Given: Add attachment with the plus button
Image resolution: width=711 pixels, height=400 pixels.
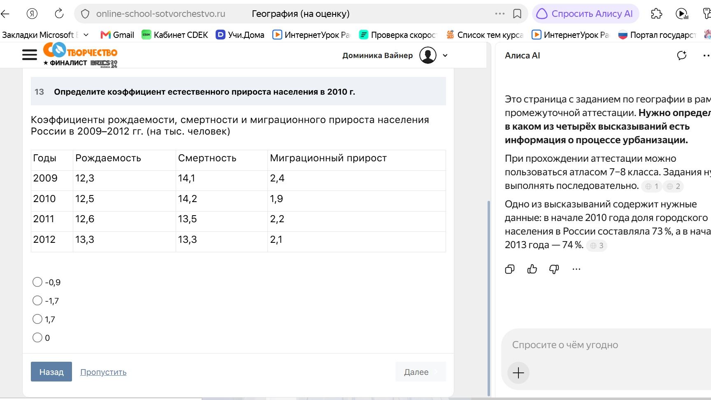Looking at the screenshot, I should coord(518,373).
